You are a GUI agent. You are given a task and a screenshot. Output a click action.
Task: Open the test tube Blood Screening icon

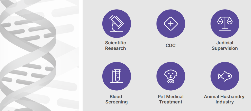[117, 76]
